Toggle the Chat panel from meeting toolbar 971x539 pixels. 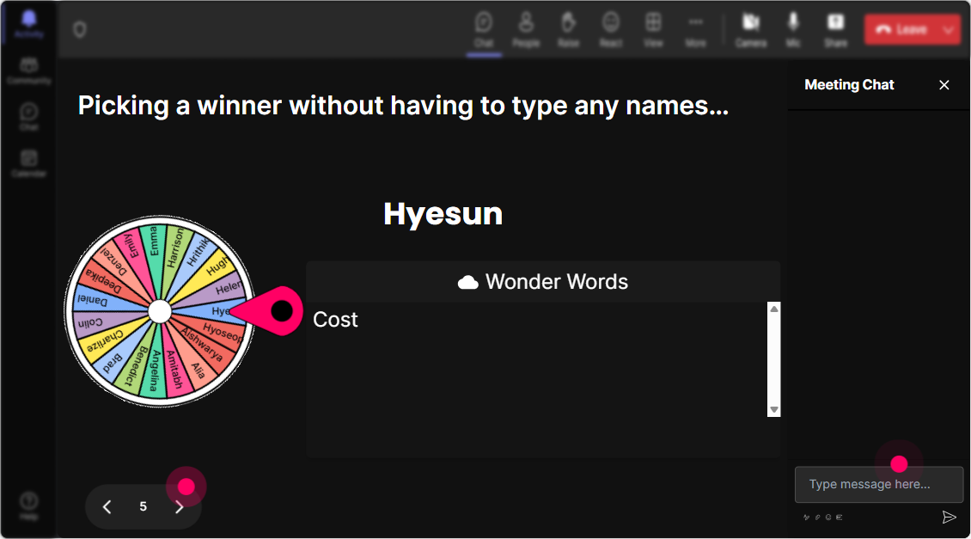484,29
